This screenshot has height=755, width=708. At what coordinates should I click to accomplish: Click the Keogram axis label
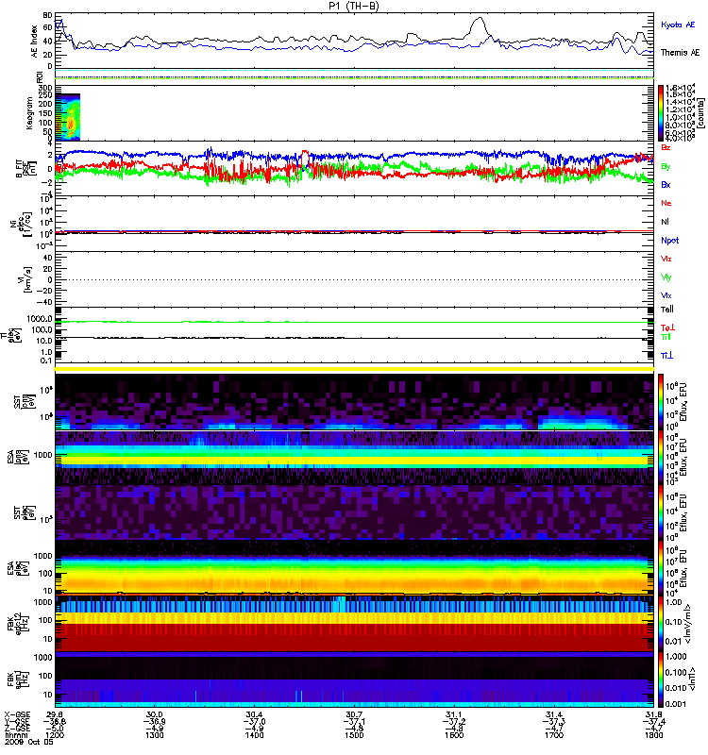pos(29,112)
